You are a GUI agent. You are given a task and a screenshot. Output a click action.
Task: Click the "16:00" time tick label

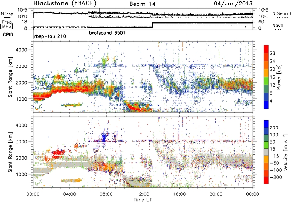(x=179, y=194)
